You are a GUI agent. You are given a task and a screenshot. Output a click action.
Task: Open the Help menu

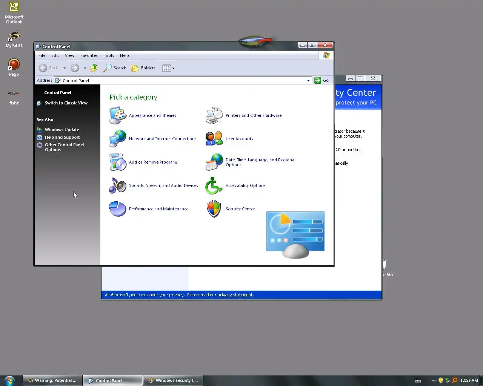pos(124,55)
